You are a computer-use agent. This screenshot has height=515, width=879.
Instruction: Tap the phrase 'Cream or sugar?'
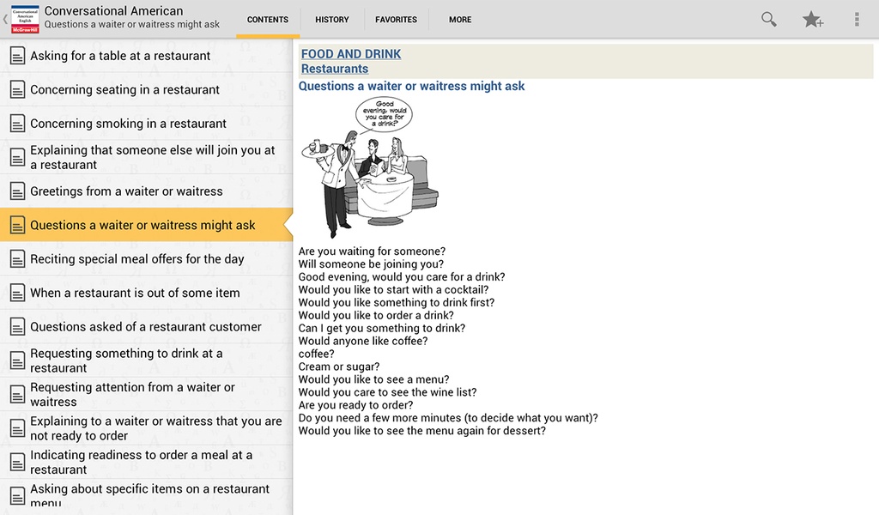point(338,367)
